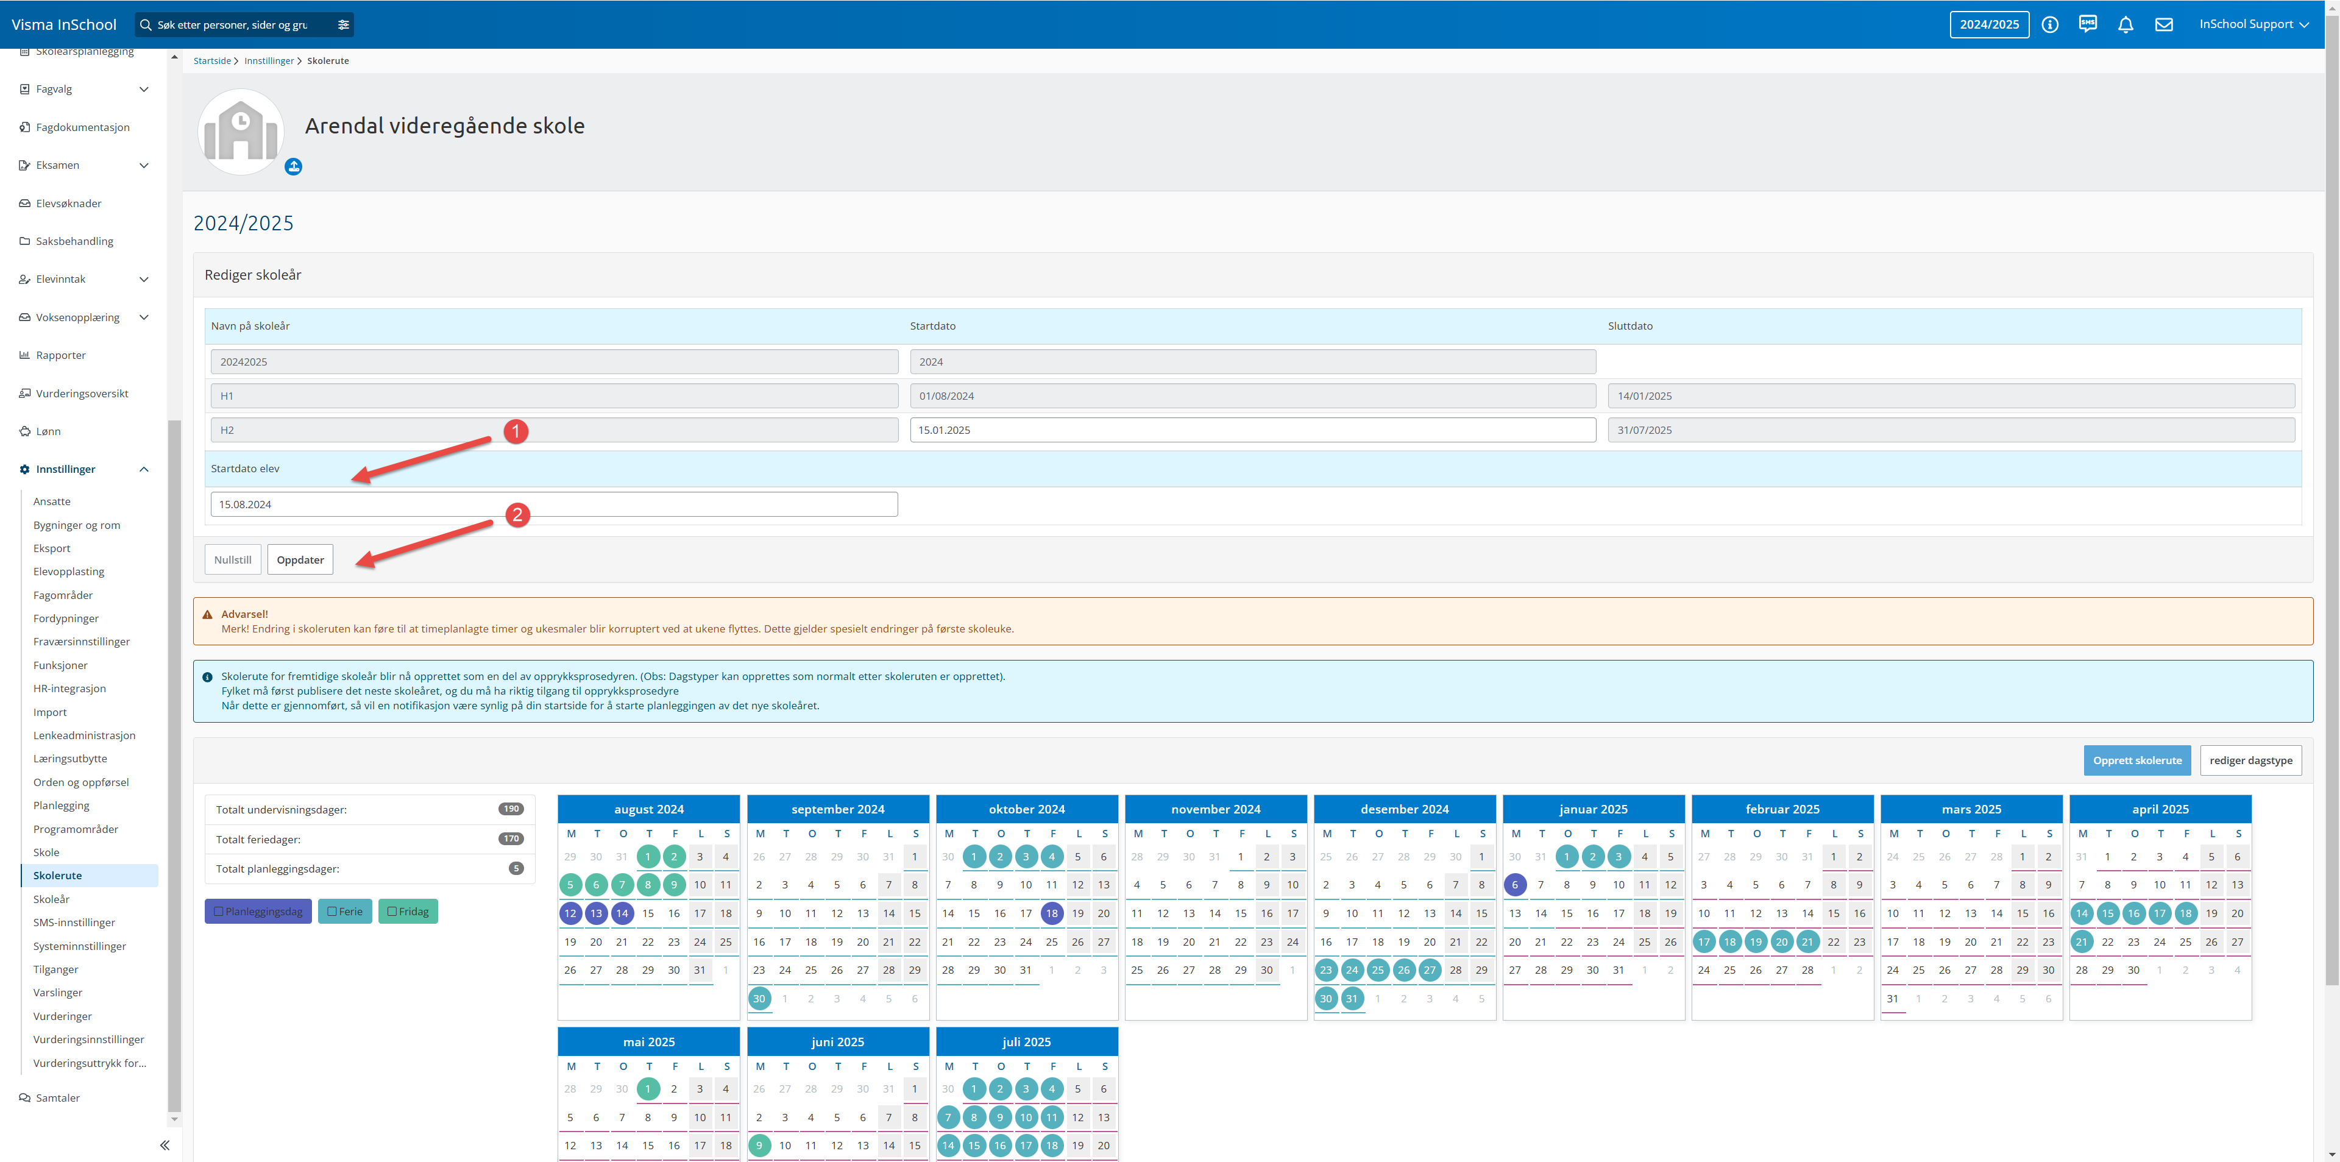Viewport: 2340px width, 1162px height.
Task: Click the Startdato elev date field
Action: [553, 505]
